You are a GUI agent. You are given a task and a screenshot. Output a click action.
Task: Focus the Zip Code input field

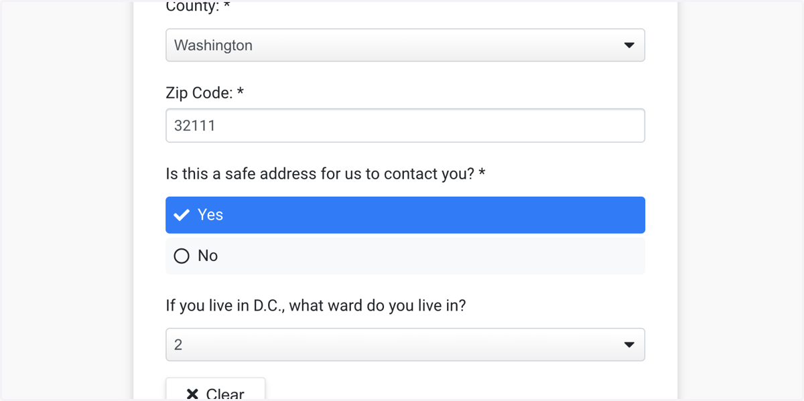click(405, 125)
